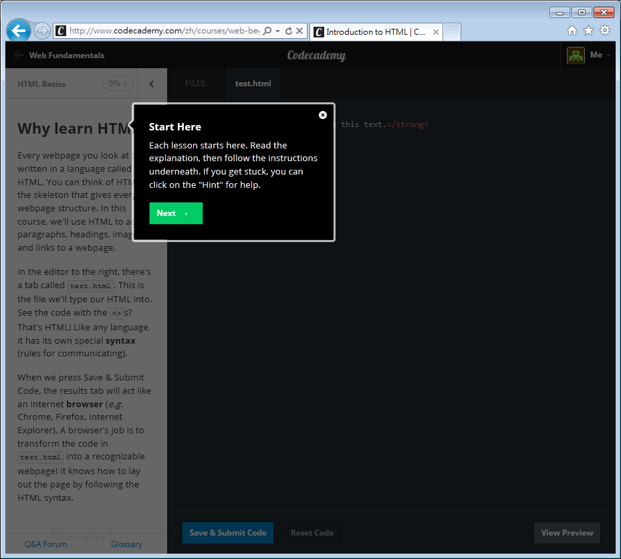The height and width of the screenshot is (559, 621).
Task: Click the FILES: label
Action: tap(196, 84)
